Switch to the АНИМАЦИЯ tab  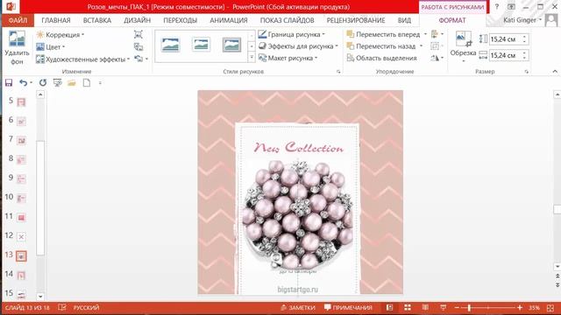(x=228, y=20)
